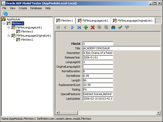
Task: Select FilmView2 in the tree
Action: coord(27,40)
